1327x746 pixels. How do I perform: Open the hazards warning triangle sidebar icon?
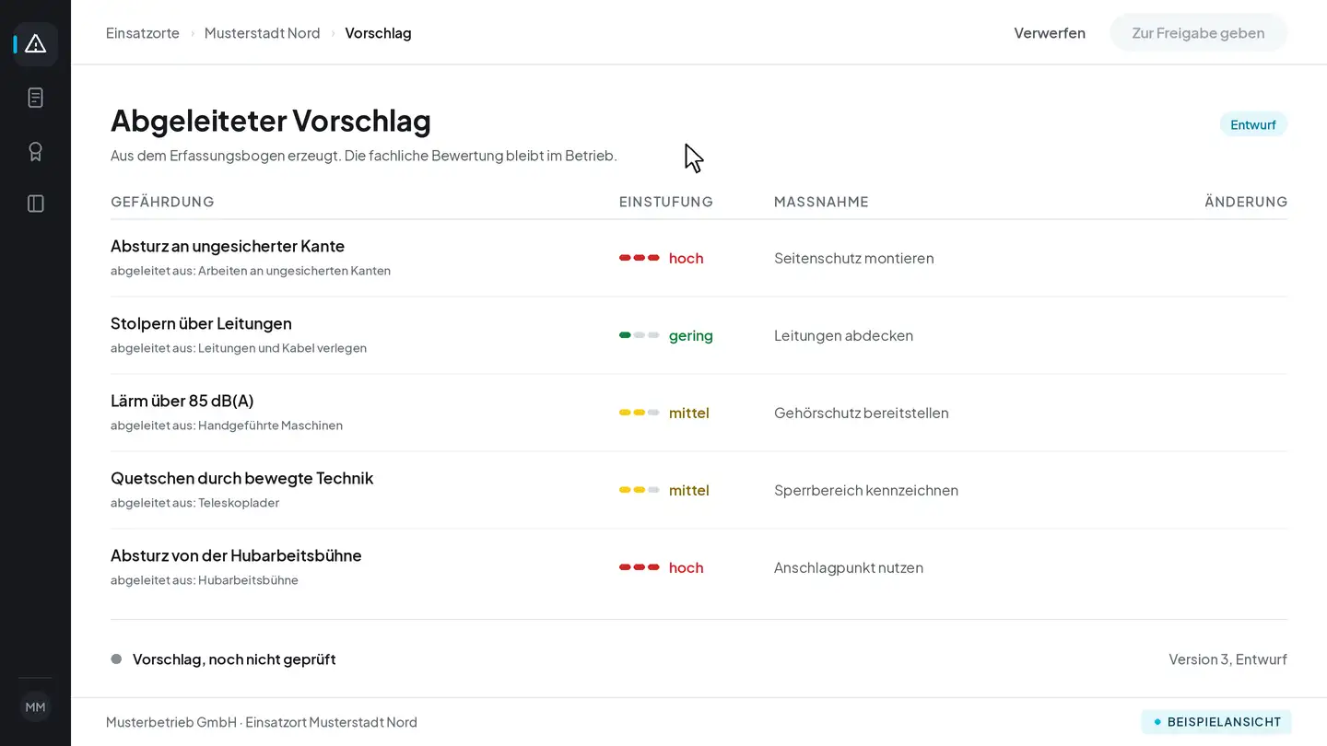36,44
